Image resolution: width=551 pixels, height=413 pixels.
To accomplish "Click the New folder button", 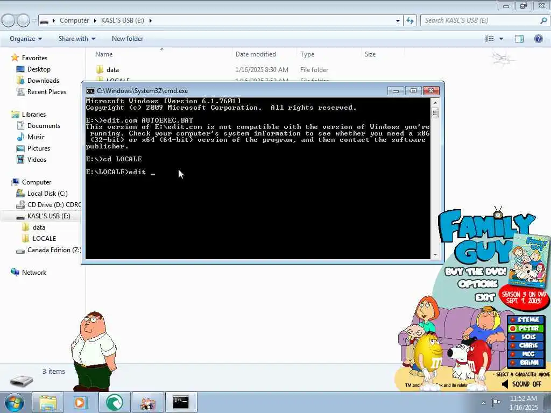I will tap(128, 39).
